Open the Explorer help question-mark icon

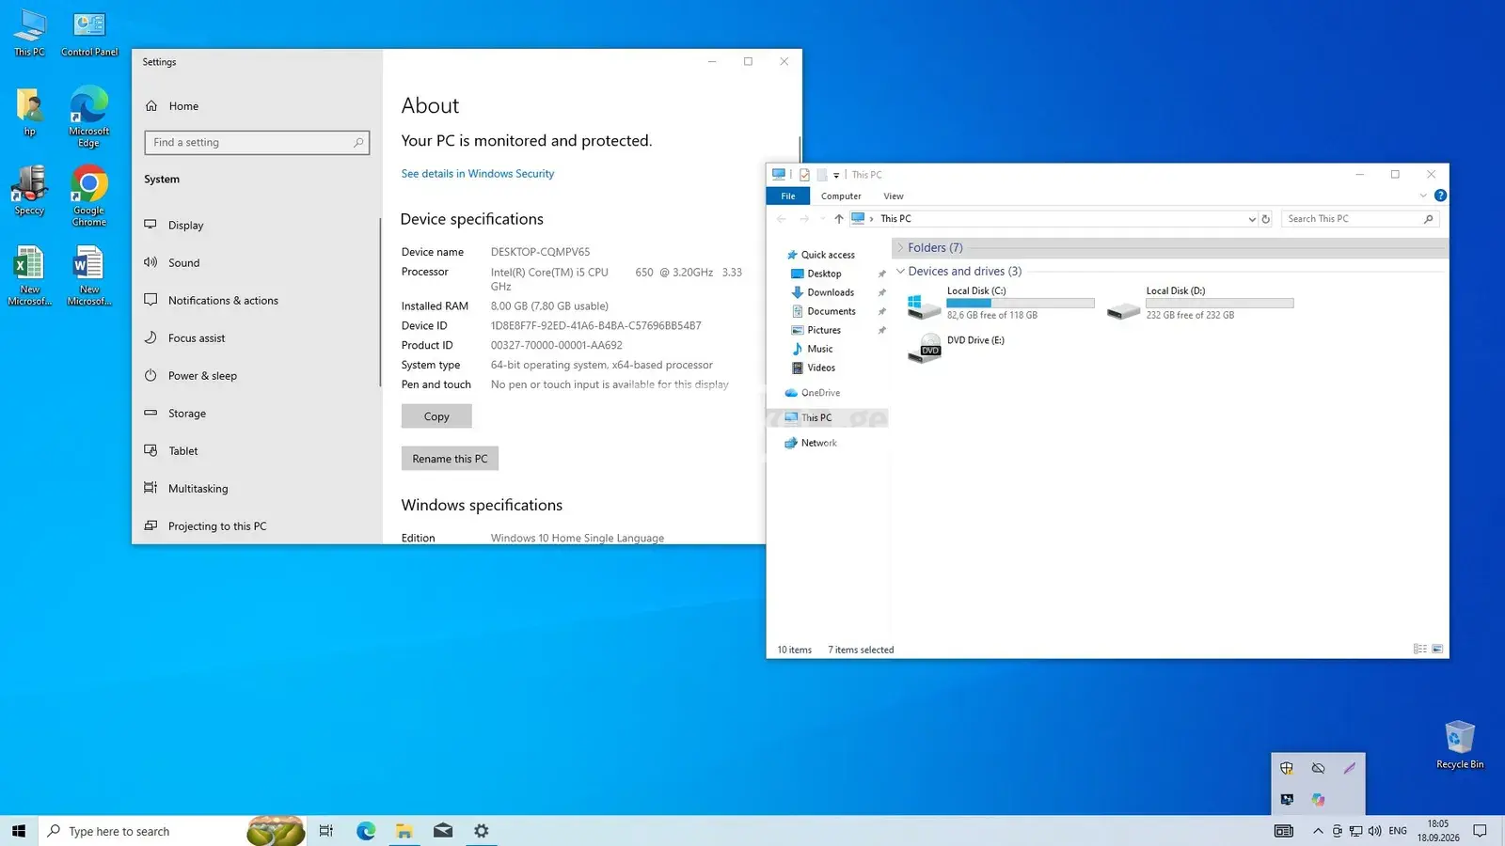(1440, 196)
